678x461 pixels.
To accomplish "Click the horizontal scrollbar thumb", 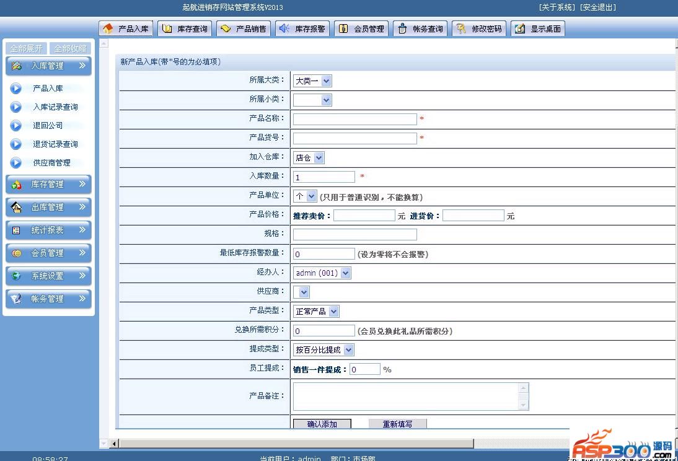I will (296, 443).
